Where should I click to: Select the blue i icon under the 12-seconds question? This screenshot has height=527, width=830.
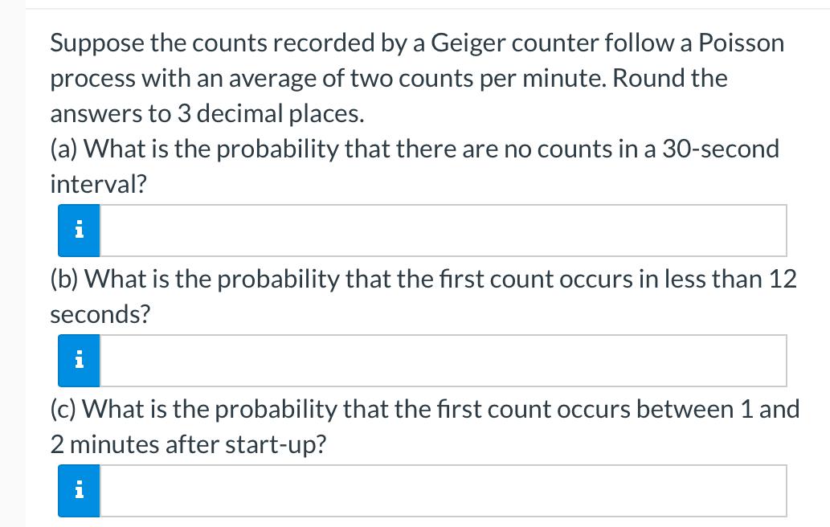(x=78, y=360)
